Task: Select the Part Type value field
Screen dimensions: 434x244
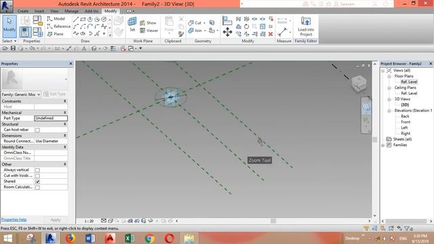Action: [x=51, y=118]
